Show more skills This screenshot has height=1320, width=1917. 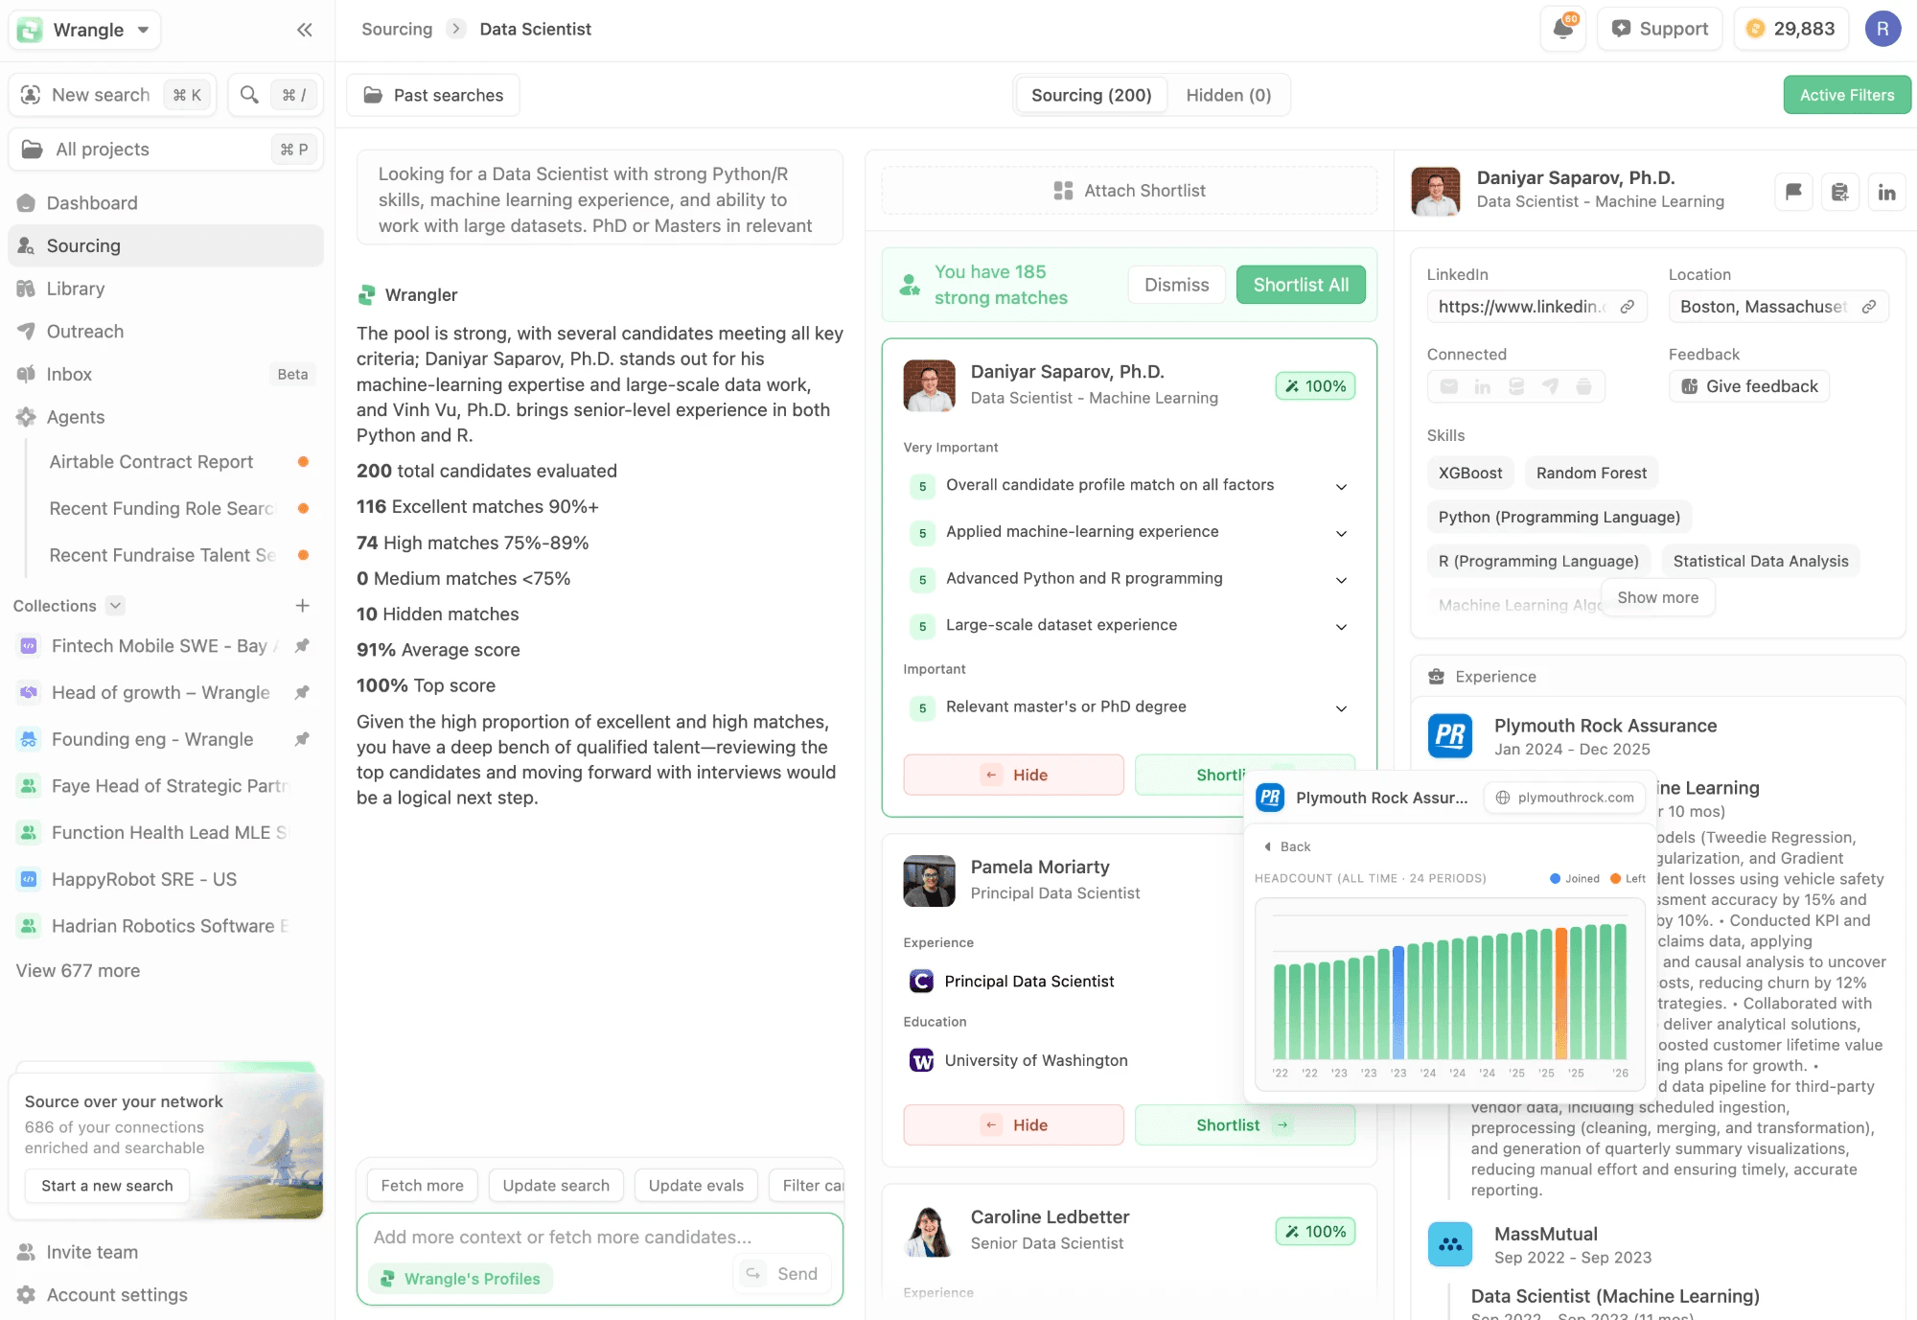tap(1657, 597)
